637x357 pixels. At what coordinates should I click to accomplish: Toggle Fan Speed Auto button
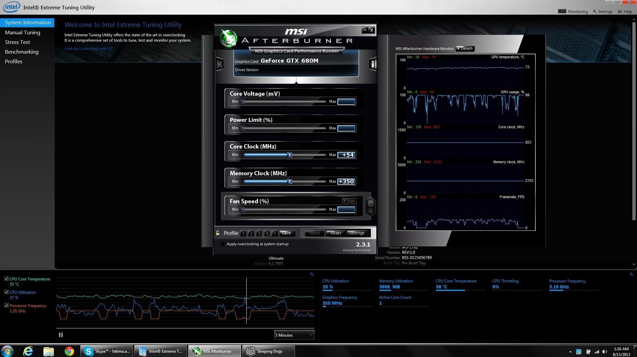click(349, 201)
